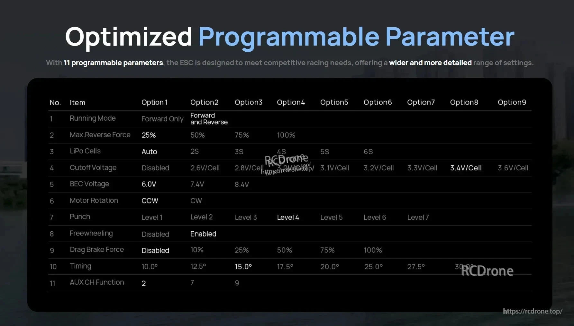This screenshot has width=574, height=326.
Task: Select "Forward Only" running mode option
Action: click(162, 119)
